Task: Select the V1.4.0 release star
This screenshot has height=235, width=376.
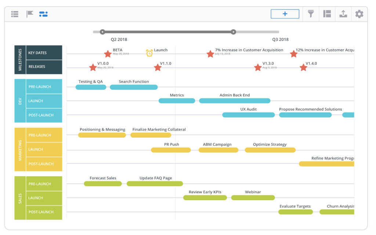Action: click(x=304, y=67)
